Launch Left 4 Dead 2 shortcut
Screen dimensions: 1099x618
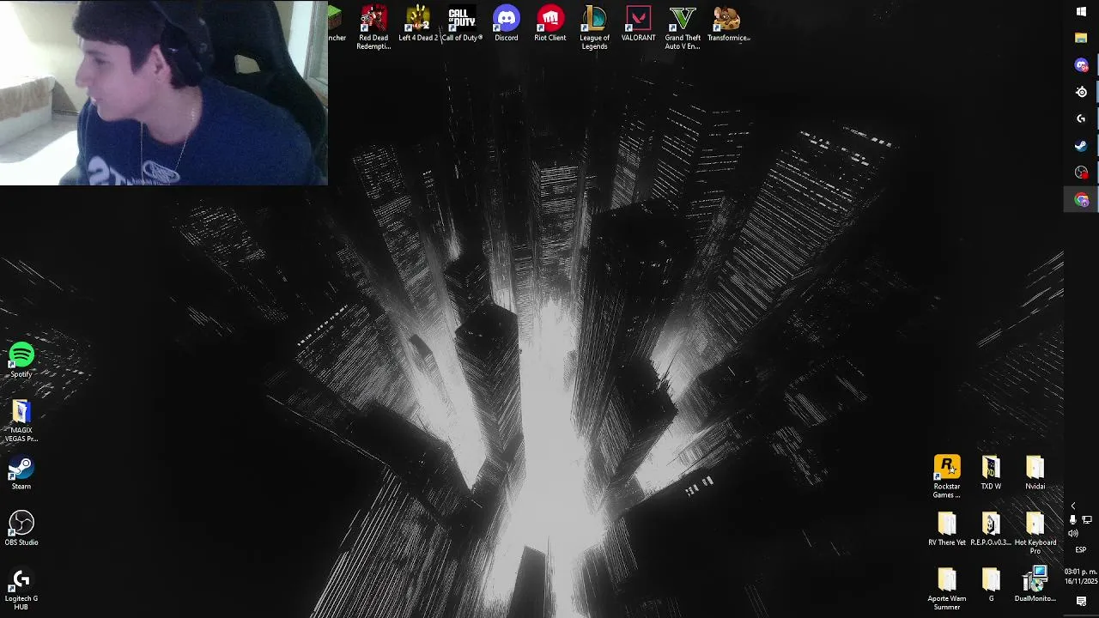click(x=418, y=24)
